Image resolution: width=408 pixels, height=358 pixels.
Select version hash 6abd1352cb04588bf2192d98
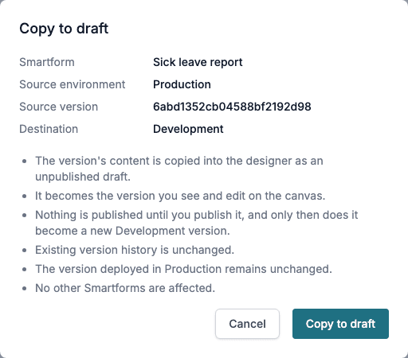coord(232,107)
